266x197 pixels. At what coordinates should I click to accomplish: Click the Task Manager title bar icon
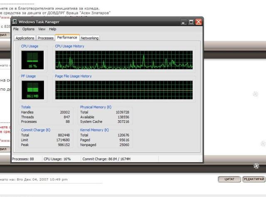(x=15, y=22)
